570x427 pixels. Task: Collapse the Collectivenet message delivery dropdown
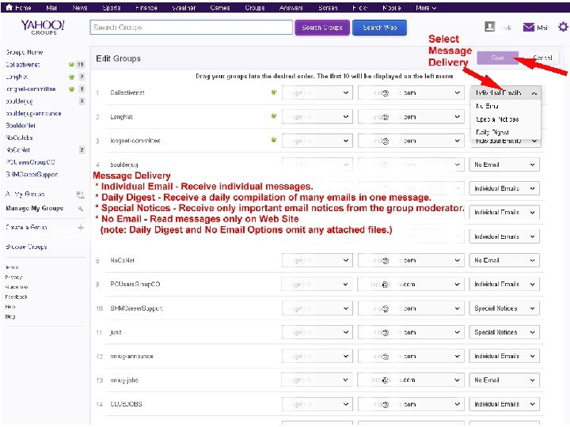[506, 93]
